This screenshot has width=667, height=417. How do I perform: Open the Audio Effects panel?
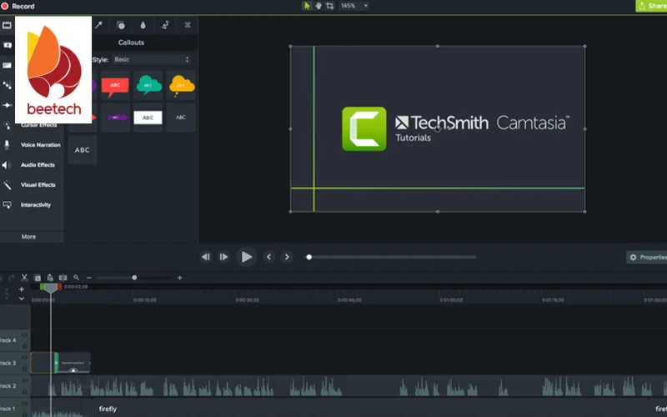pos(38,165)
